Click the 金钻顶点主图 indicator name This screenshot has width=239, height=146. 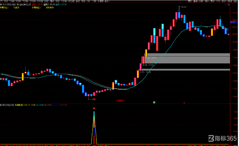click(x=25, y=5)
